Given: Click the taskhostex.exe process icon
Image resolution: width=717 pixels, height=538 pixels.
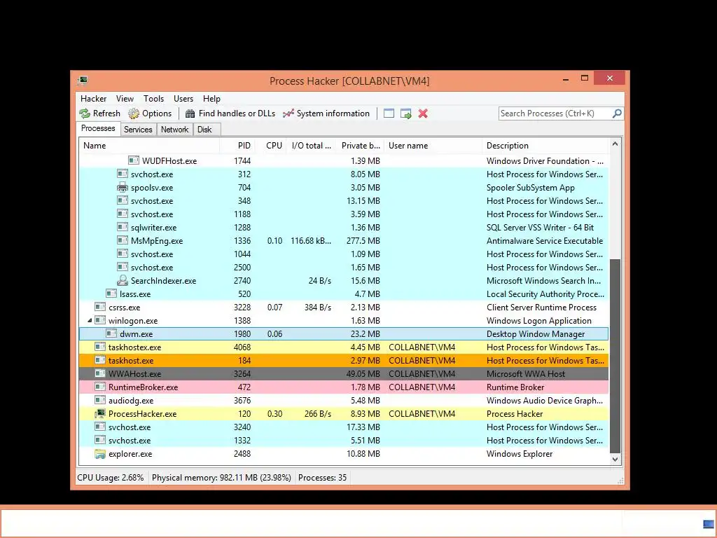Looking at the screenshot, I should pyautogui.click(x=99, y=347).
